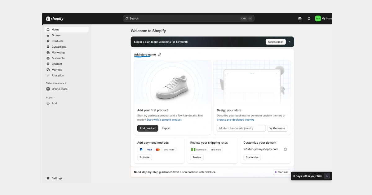
Task: Open Orders in the sidebar
Action: click(x=56, y=35)
